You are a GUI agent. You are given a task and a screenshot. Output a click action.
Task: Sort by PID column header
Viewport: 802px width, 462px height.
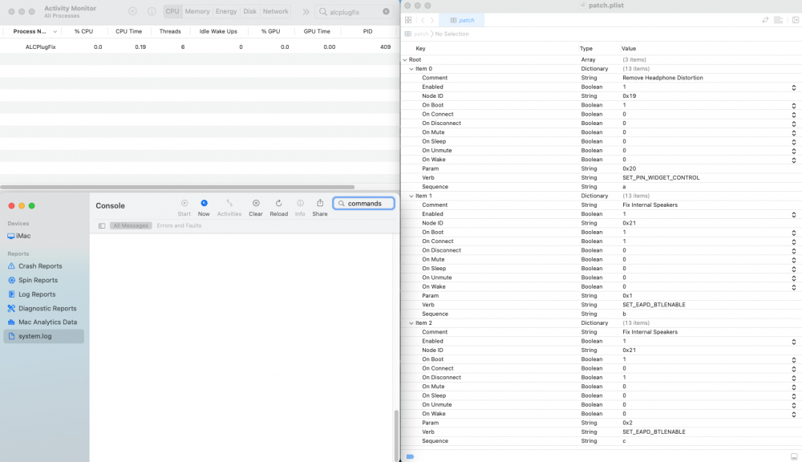(x=368, y=31)
